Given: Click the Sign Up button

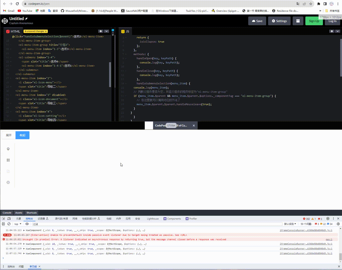Looking at the screenshot, I should tap(314, 21).
